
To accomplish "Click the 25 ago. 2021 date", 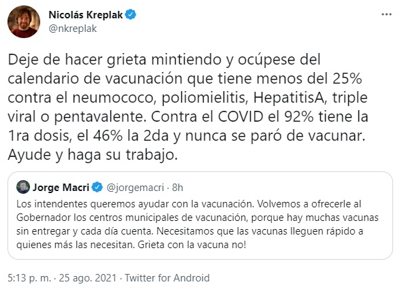I will (88, 278).
